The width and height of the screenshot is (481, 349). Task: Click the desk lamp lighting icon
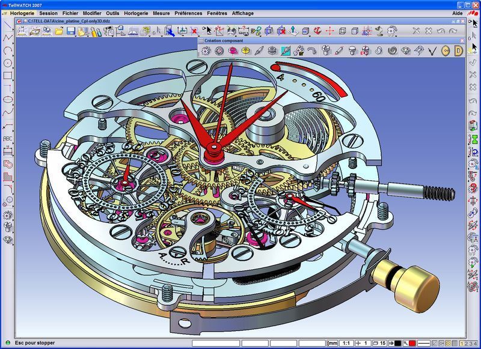coord(379,31)
